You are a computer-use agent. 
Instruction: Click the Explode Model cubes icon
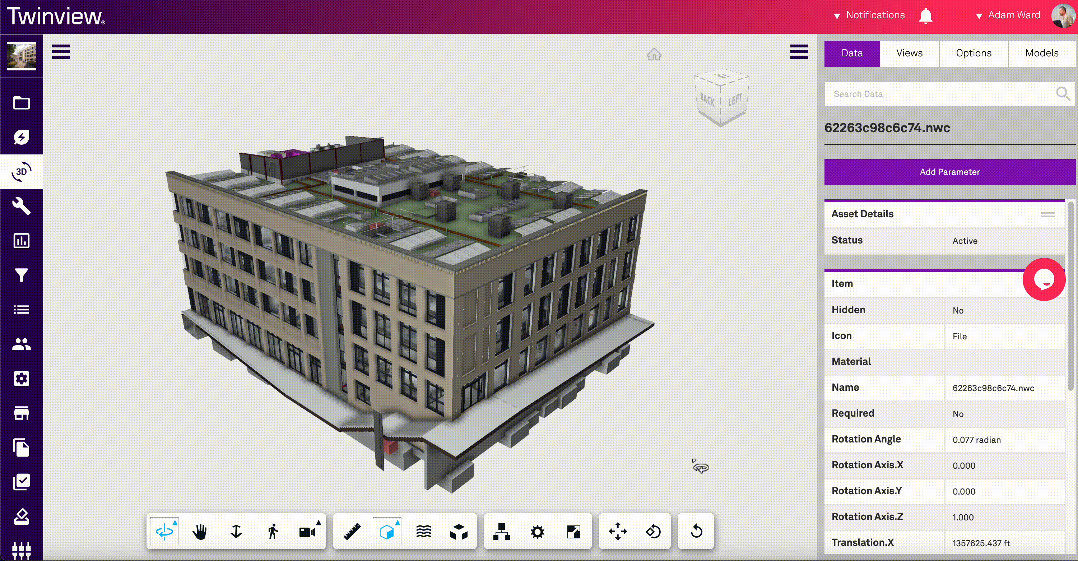(459, 532)
